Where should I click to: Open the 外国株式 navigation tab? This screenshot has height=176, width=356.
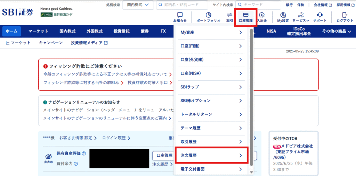tap(95, 31)
